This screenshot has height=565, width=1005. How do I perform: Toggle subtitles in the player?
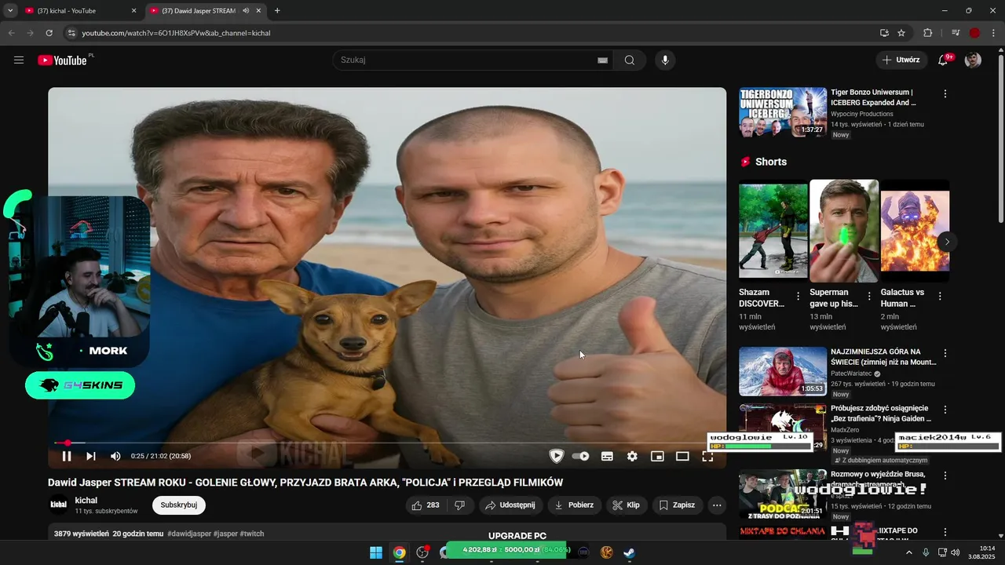click(x=607, y=456)
